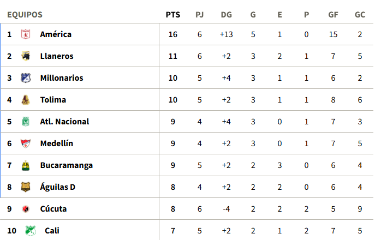The image size is (375, 240).
Task: Click the Medellín team crest icon
Action: pyautogui.click(x=26, y=143)
